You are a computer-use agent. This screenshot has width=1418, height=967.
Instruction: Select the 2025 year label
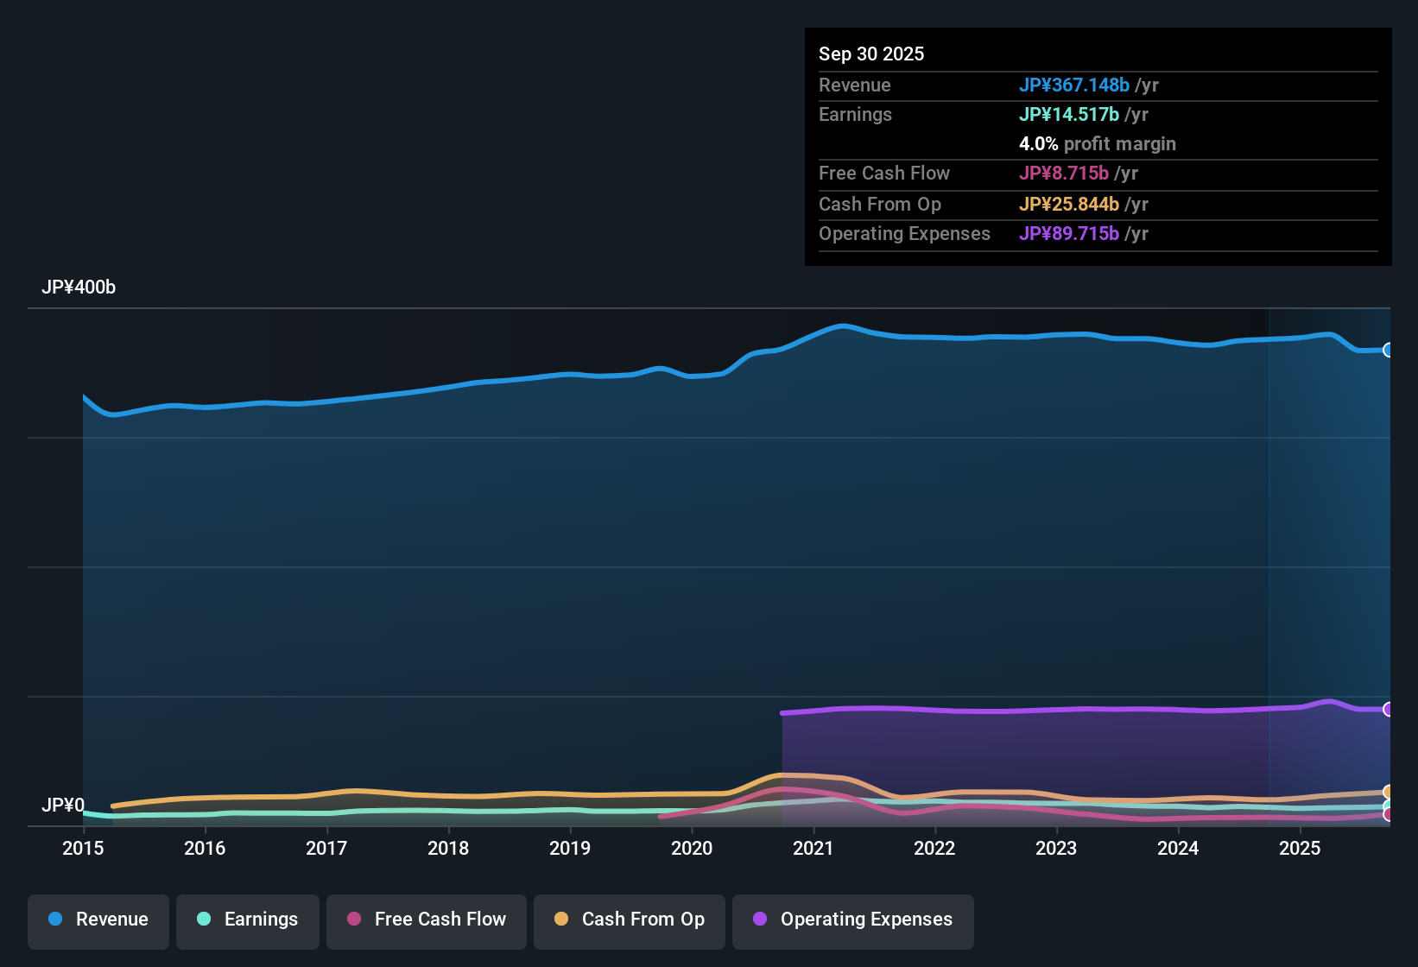tap(1301, 849)
